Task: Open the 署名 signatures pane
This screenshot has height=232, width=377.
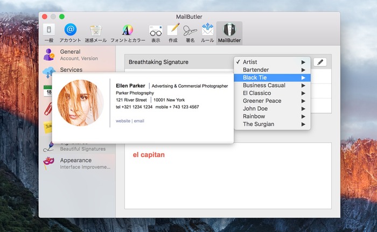Action: [x=190, y=33]
